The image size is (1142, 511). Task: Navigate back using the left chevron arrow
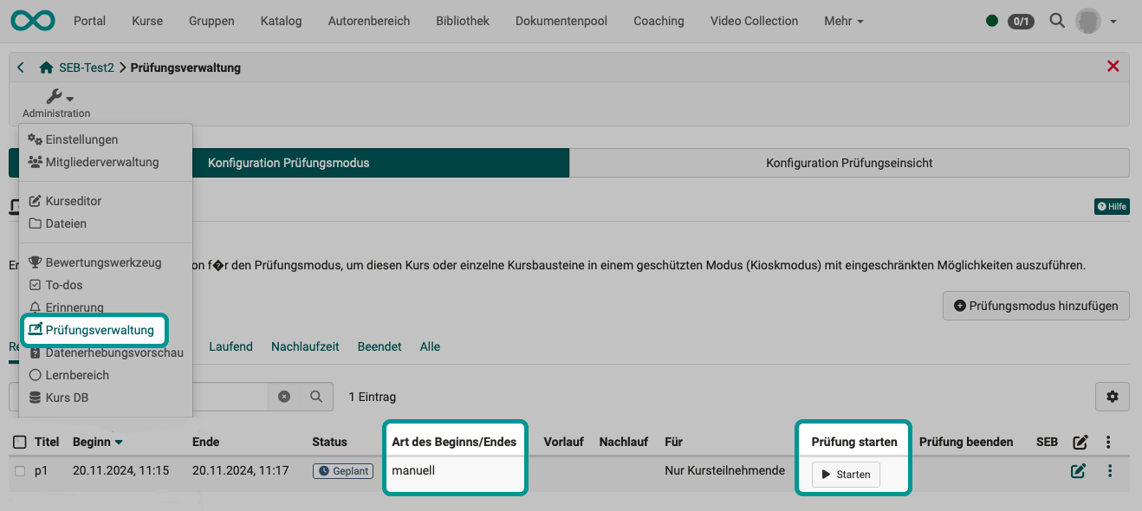pos(20,65)
